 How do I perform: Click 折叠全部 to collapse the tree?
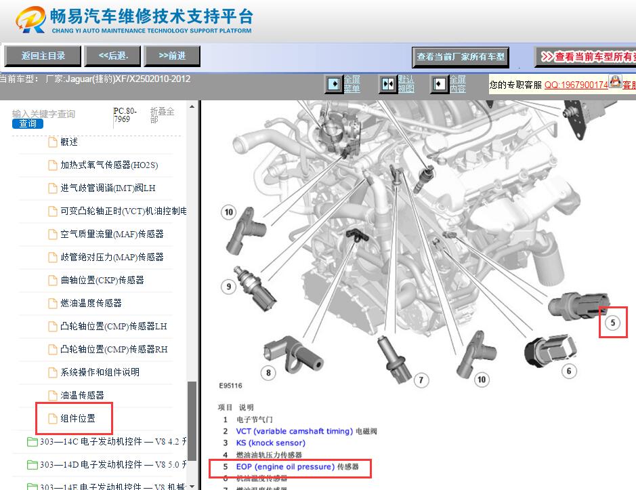162,115
